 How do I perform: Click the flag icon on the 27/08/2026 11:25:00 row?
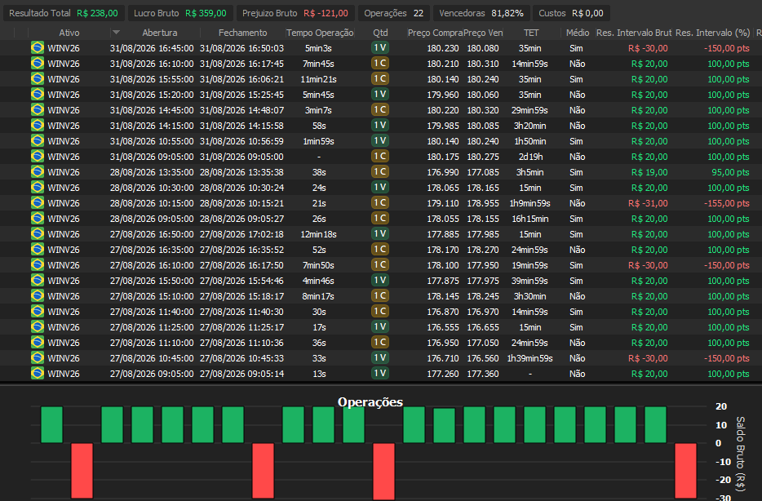click(x=38, y=327)
